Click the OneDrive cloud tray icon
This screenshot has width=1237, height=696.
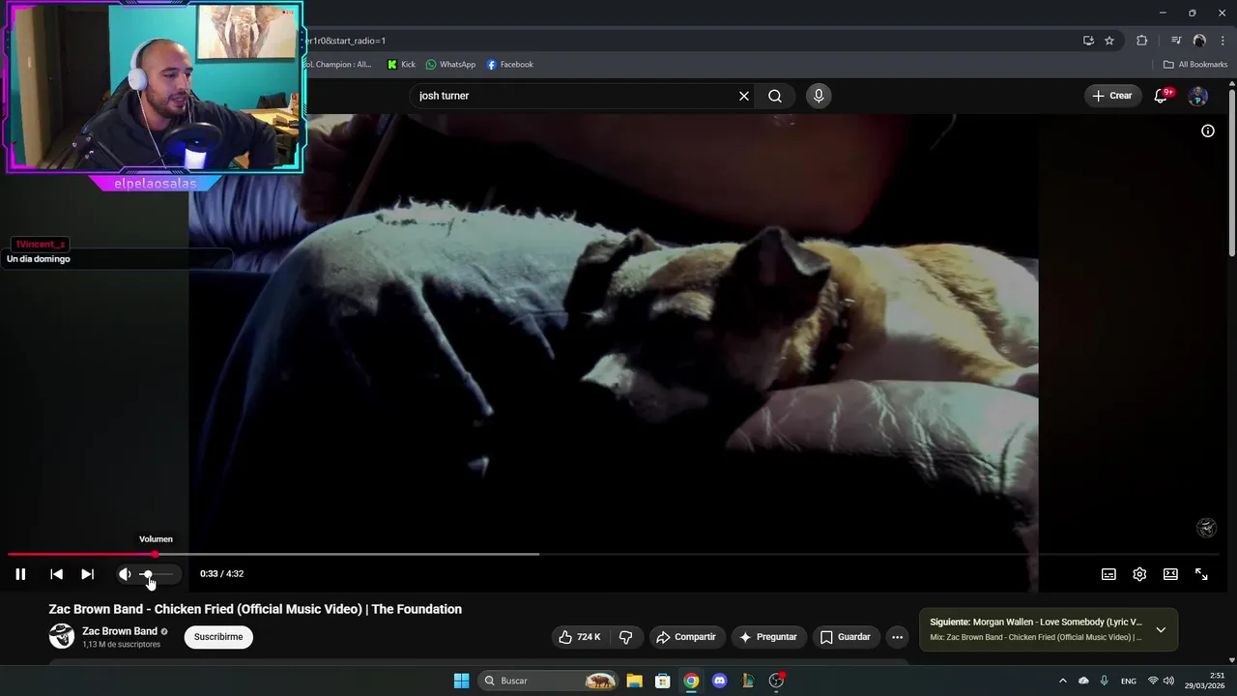point(1083,681)
